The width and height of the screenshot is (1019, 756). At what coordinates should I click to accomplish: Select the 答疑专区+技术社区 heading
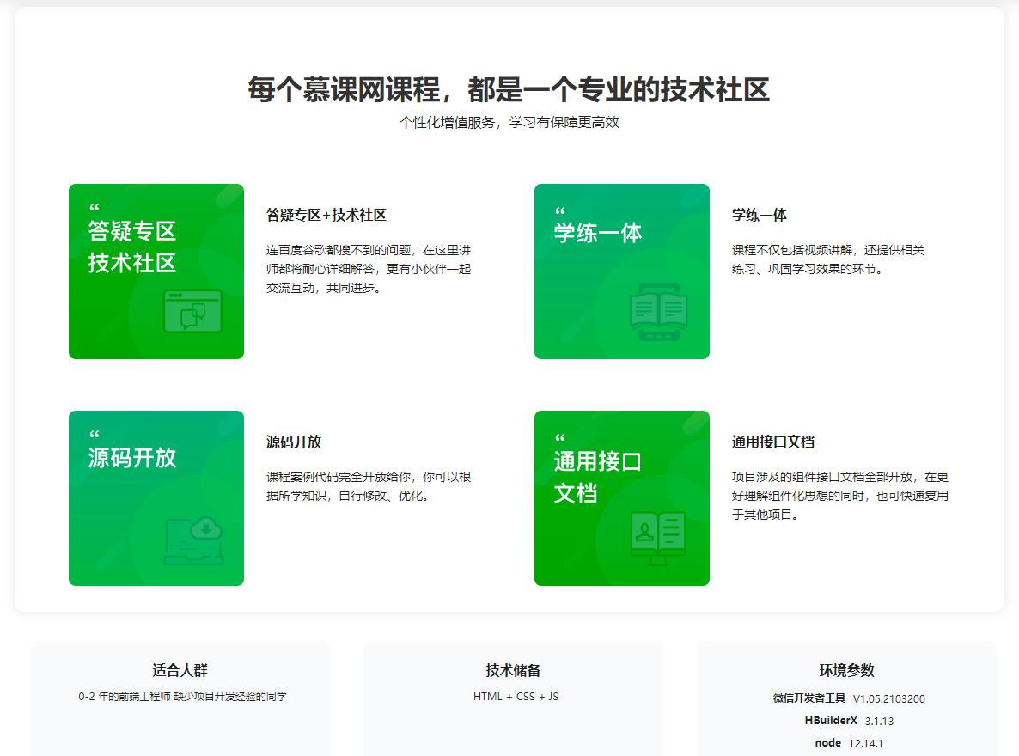pyautogui.click(x=326, y=216)
